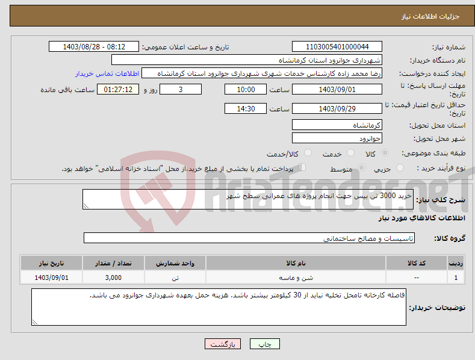Image resolution: width=475 pixels, height=360 pixels.
Task: Click the ساعت باقی مانده label
Action: tap(67, 90)
